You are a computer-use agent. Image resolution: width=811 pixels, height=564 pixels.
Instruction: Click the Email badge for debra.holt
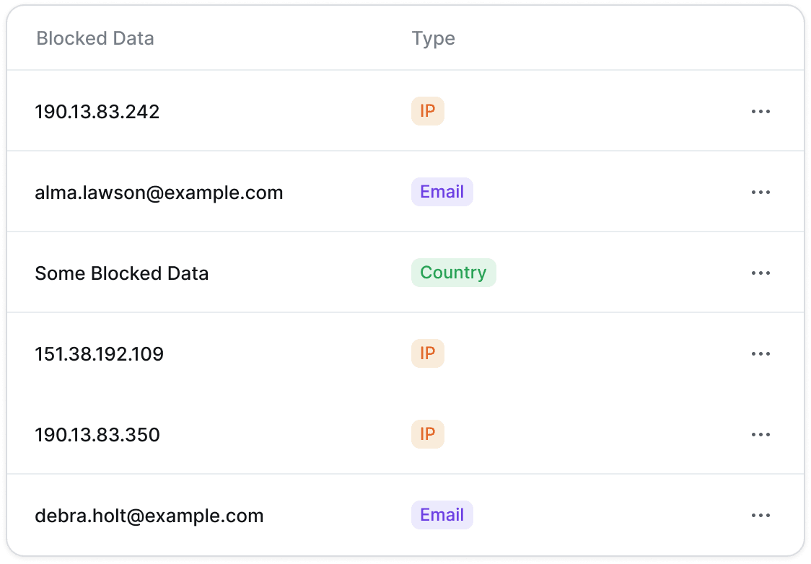tap(442, 514)
